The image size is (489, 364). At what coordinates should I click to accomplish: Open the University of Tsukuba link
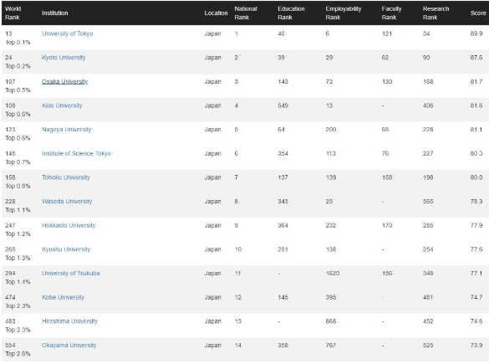[71, 274]
